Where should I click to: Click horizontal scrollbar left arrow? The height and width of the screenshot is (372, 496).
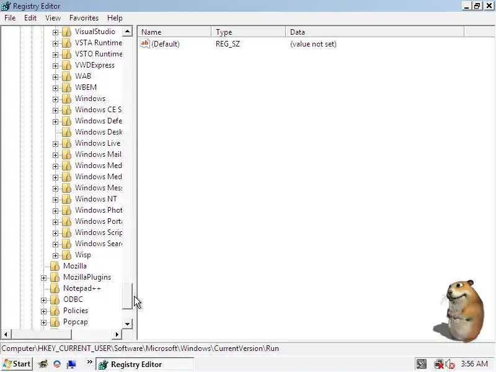pyautogui.click(x=6, y=334)
